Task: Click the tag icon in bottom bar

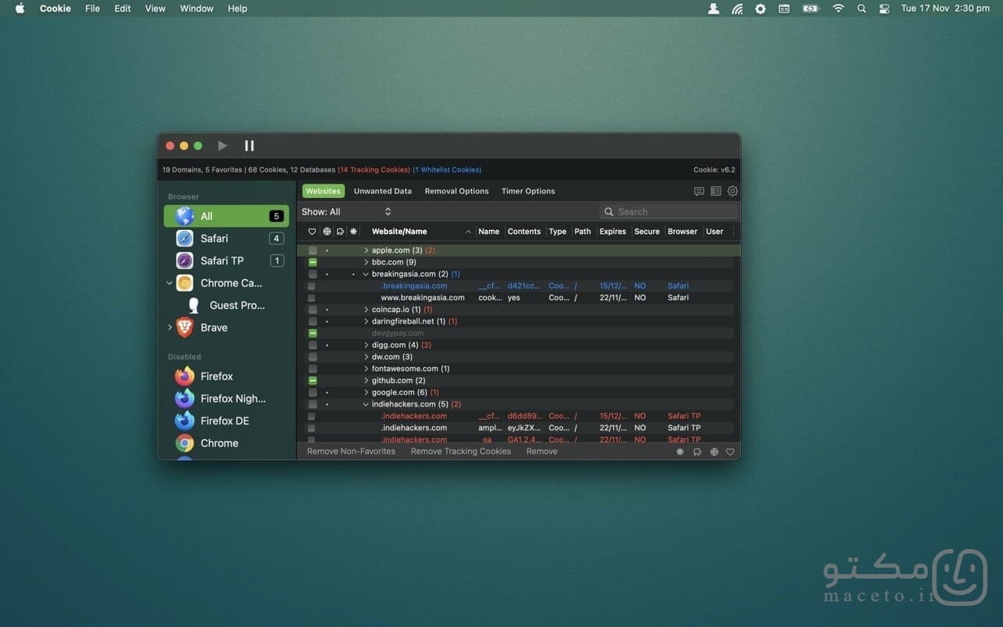Action: [x=697, y=452]
